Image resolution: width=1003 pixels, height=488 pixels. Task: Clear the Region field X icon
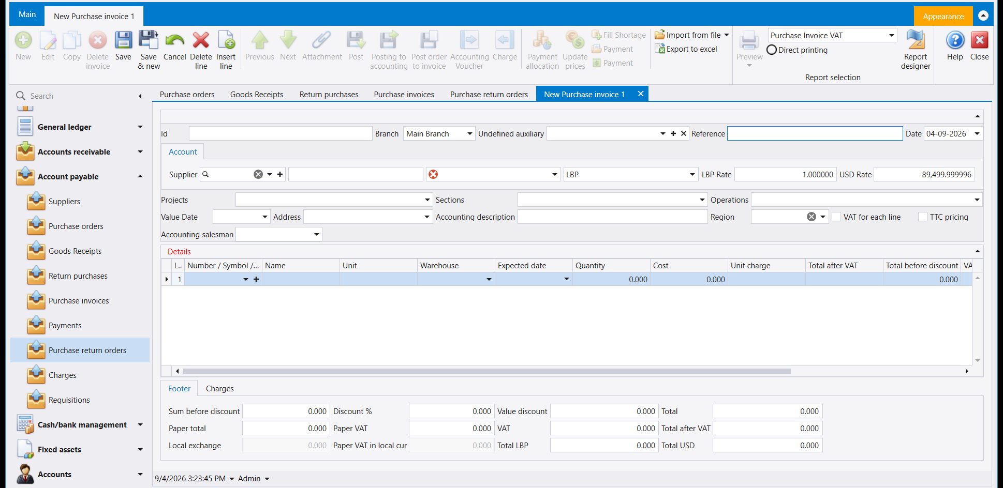point(812,217)
